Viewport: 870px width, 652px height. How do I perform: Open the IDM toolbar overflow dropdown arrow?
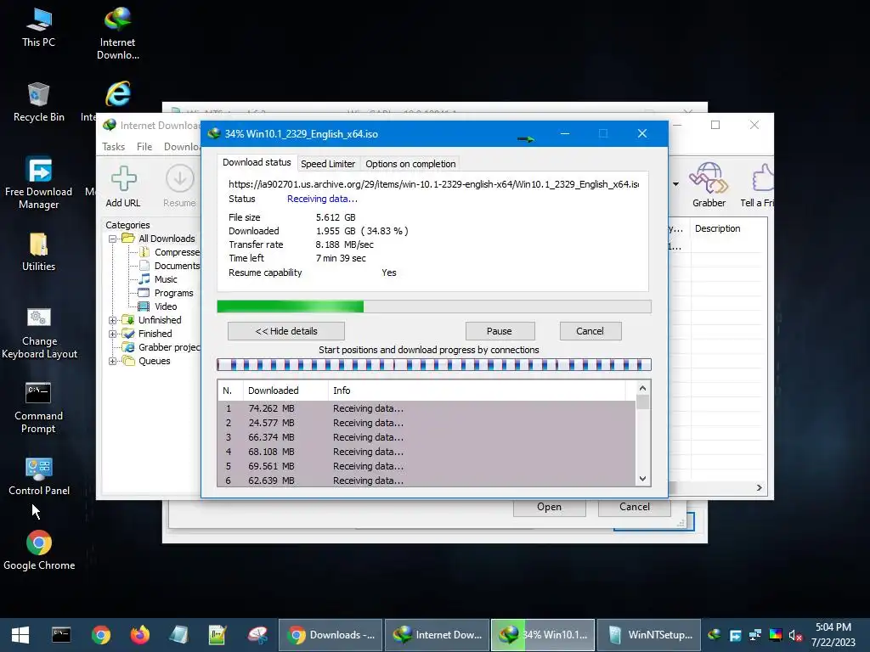[x=675, y=184]
